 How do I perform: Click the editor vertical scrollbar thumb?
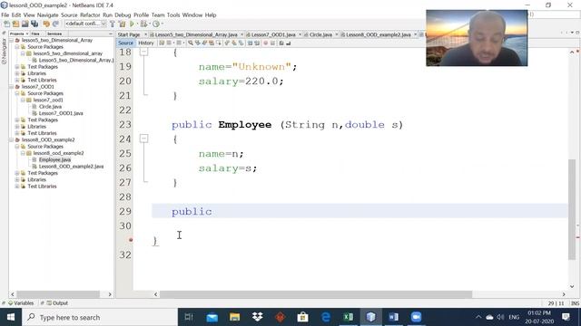572,209
